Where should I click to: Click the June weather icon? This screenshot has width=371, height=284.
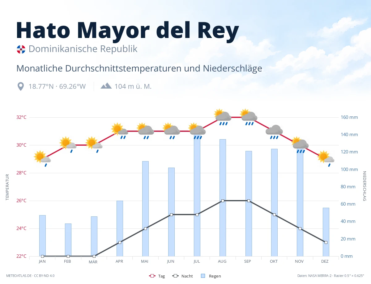(x=171, y=131)
